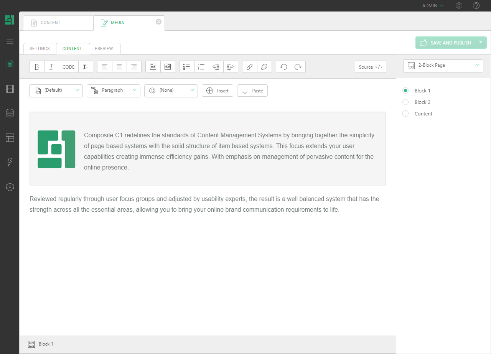This screenshot has width=491, height=354.
Task: Click SAVE AND PUBLISH
Action: [x=446, y=43]
